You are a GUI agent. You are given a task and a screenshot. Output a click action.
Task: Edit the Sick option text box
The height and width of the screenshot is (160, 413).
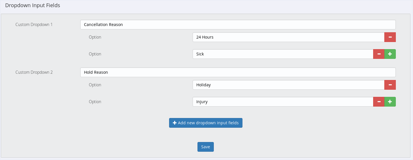[x=283, y=54]
